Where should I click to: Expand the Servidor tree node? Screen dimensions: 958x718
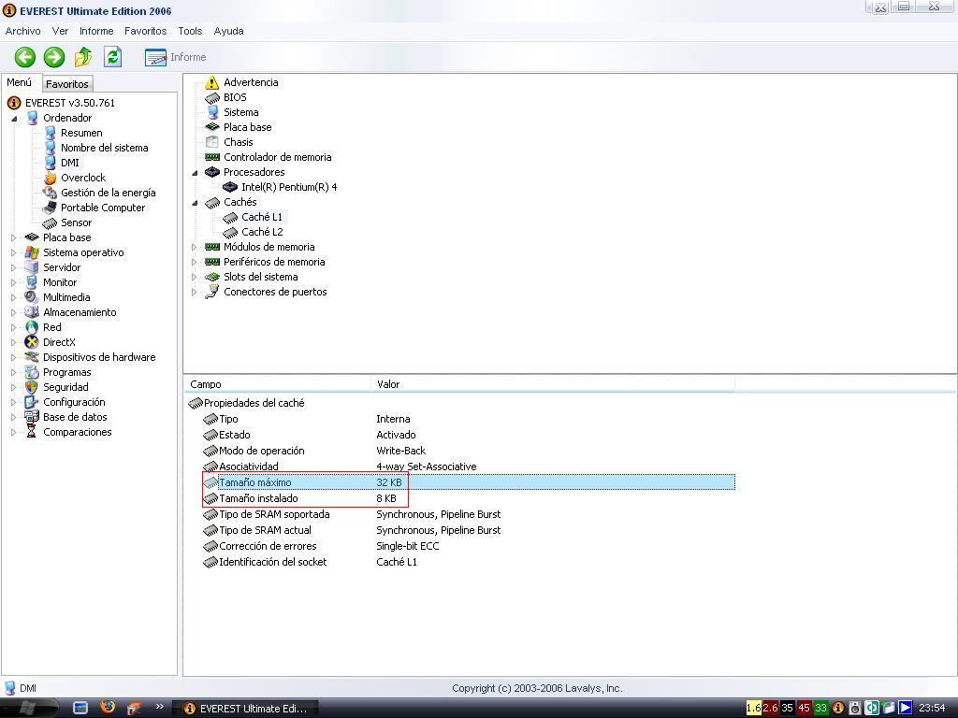click(x=13, y=267)
